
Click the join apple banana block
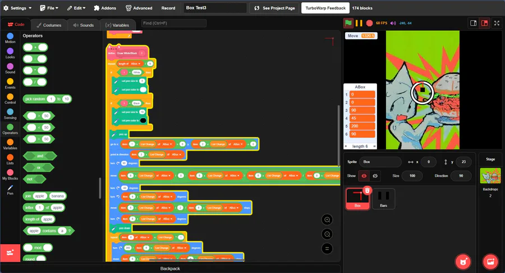coord(45,196)
